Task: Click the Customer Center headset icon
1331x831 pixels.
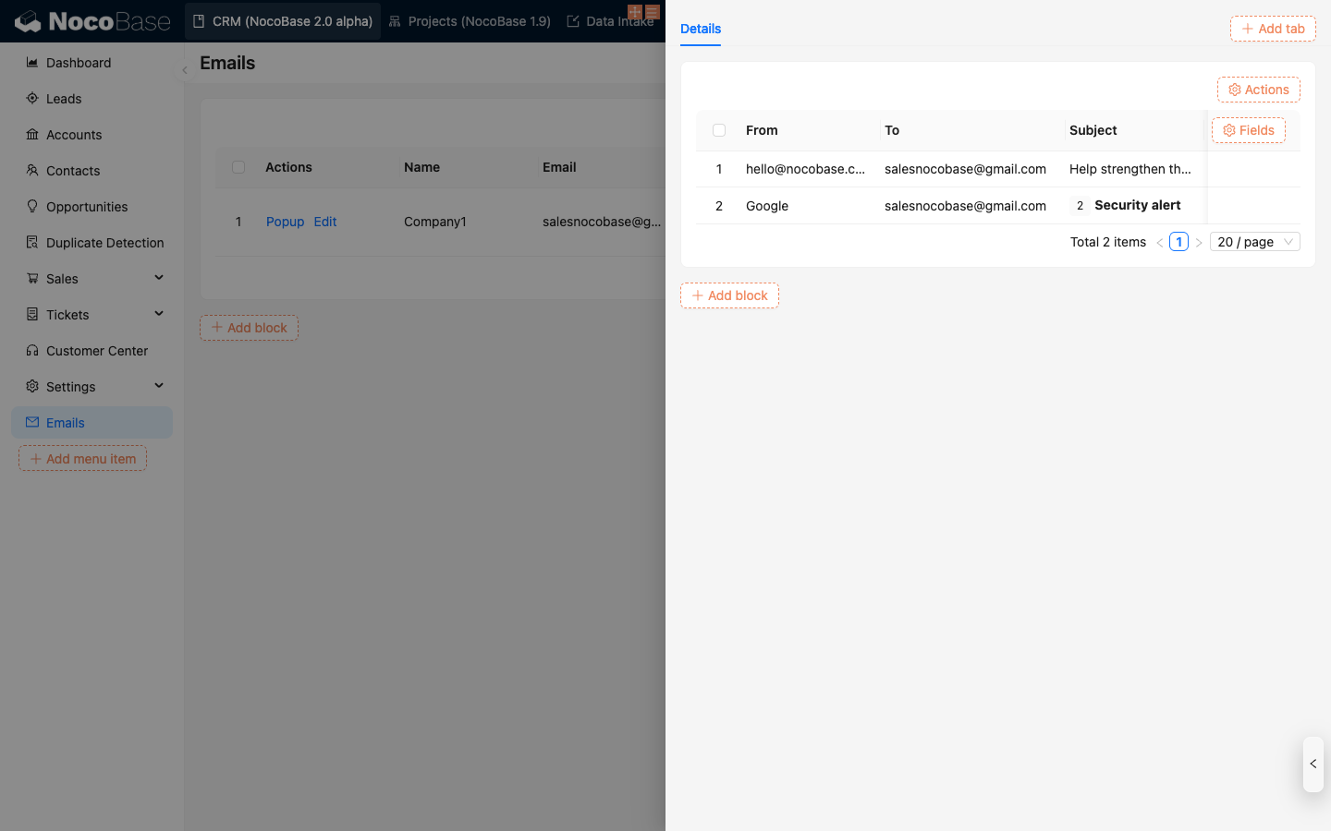Action: [32, 351]
